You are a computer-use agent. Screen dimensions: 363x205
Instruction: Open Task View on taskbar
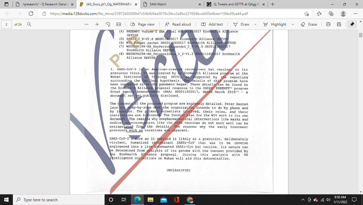124,200
